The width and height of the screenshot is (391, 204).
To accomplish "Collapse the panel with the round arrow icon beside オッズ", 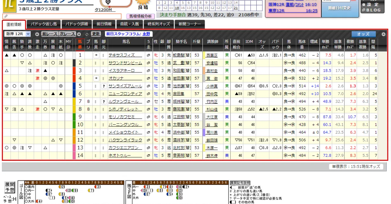I will coord(384,34).
